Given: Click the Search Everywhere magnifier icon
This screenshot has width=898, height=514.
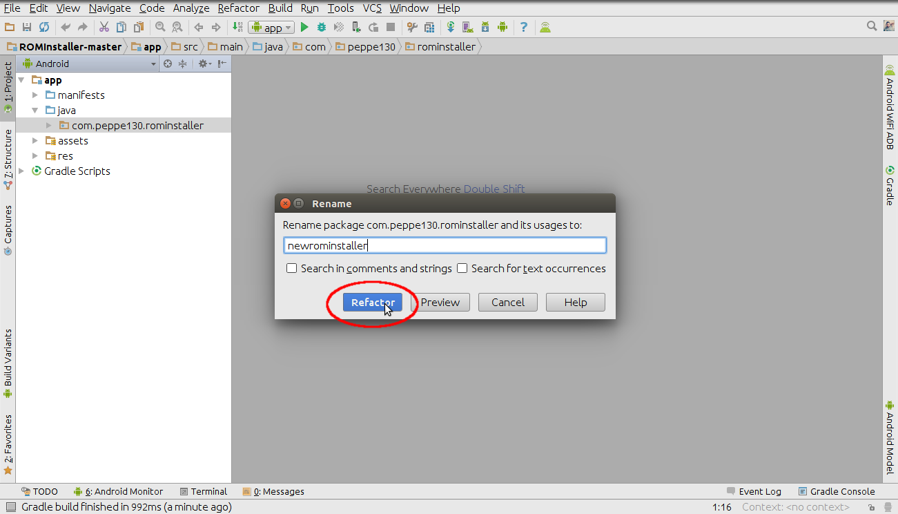Looking at the screenshot, I should (x=872, y=26).
